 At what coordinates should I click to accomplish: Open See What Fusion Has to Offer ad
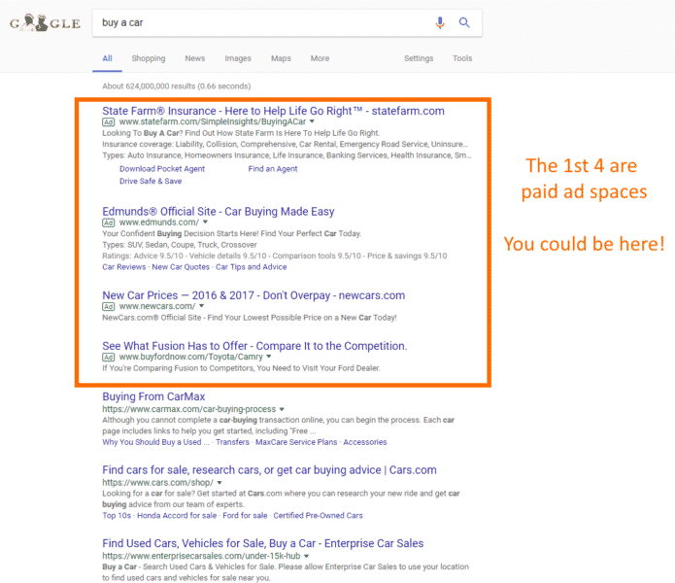[254, 346]
